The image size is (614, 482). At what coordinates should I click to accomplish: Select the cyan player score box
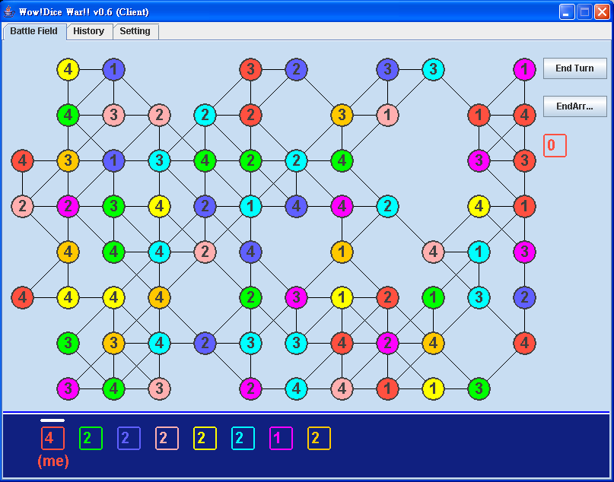(243, 438)
